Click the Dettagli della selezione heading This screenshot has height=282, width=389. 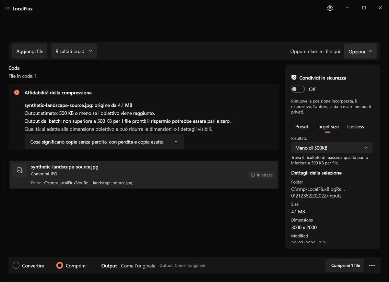point(316,173)
